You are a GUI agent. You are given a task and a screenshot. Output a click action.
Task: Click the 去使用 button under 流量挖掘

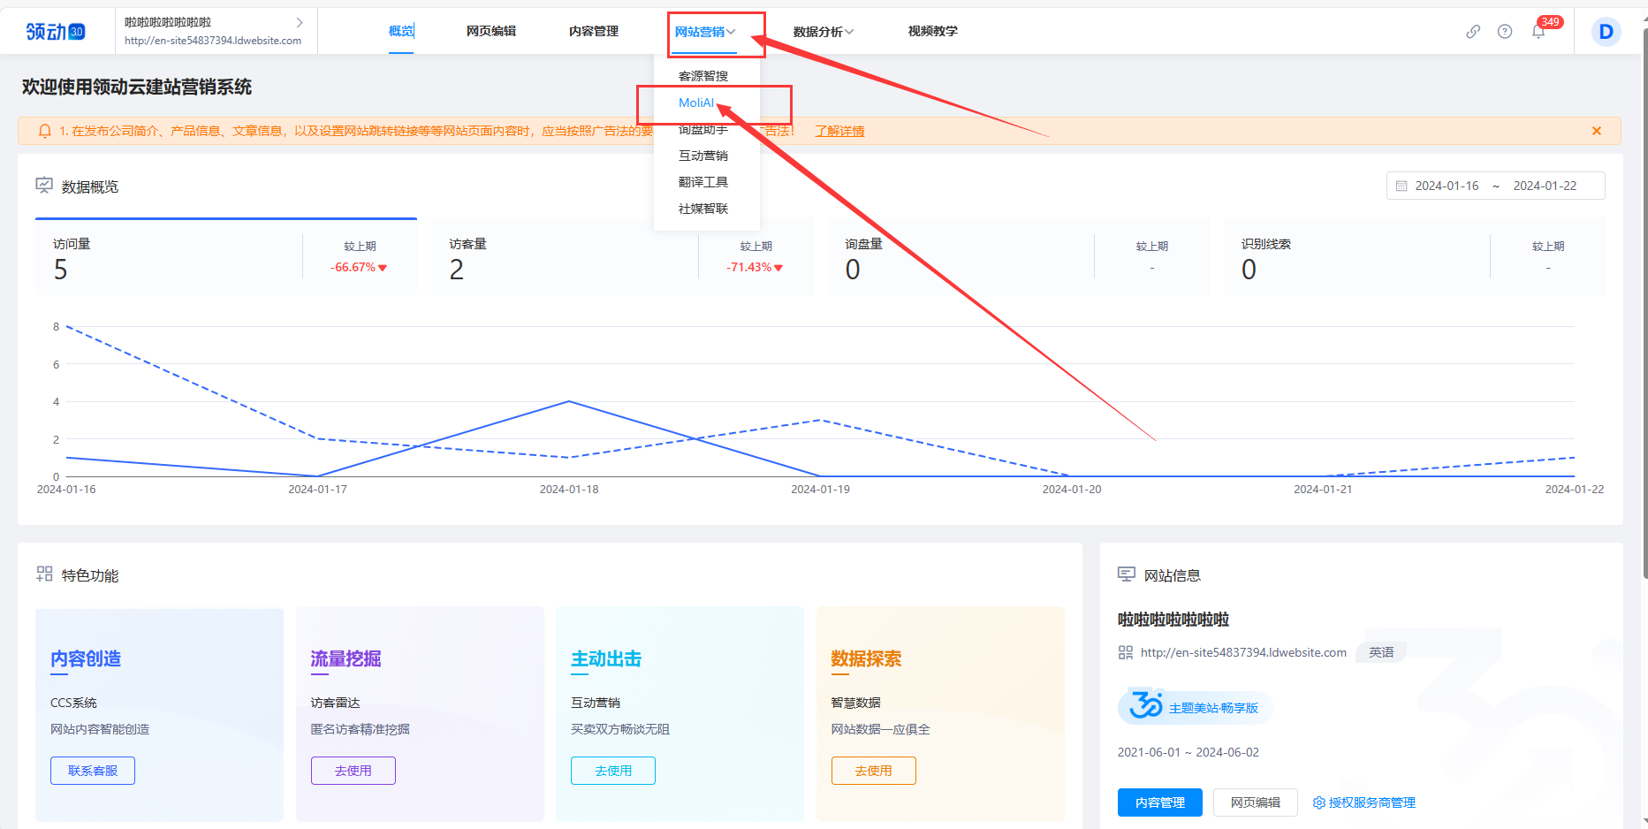point(353,770)
